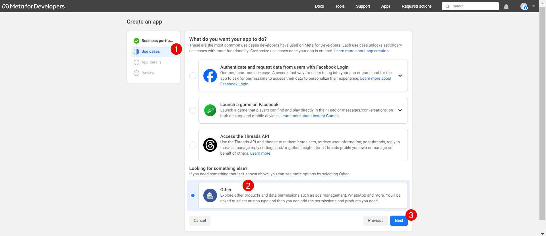Click the Authenticate with Facebook Login title
Screen dimensions: 546x236
tap(284, 67)
